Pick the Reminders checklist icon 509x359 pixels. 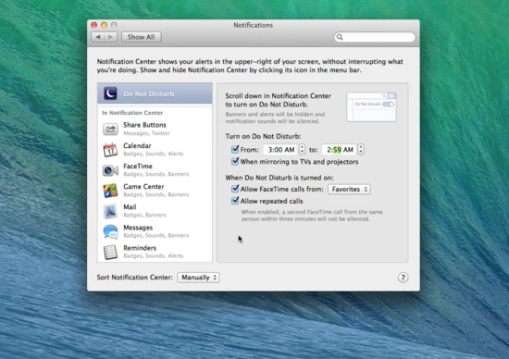[110, 252]
